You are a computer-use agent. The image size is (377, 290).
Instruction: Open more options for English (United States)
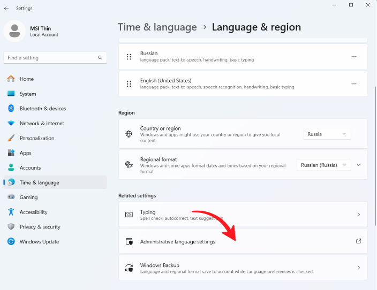coord(353,84)
